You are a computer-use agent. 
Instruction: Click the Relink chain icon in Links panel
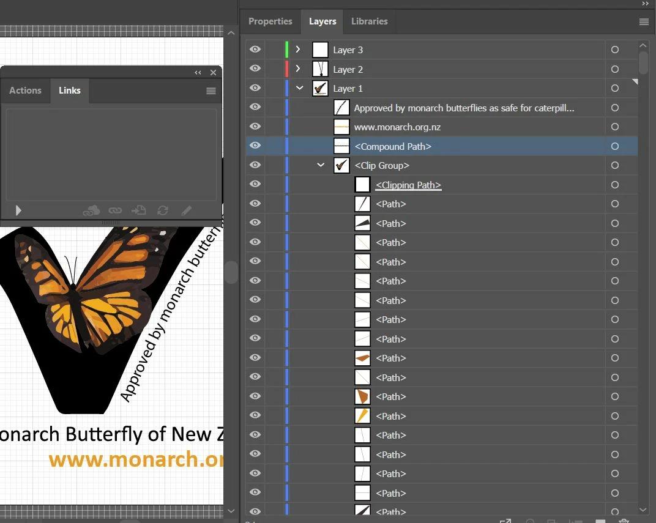115,210
